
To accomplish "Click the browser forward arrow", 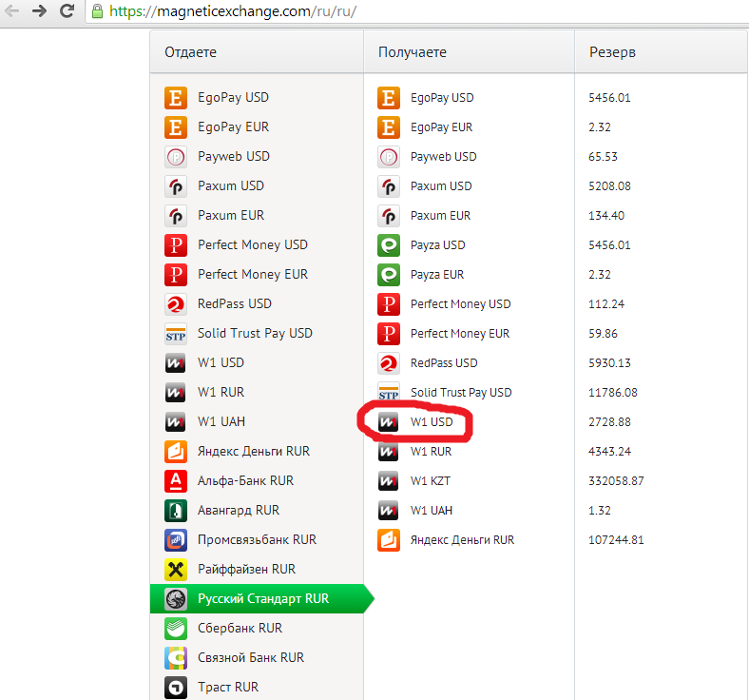I will (39, 11).
